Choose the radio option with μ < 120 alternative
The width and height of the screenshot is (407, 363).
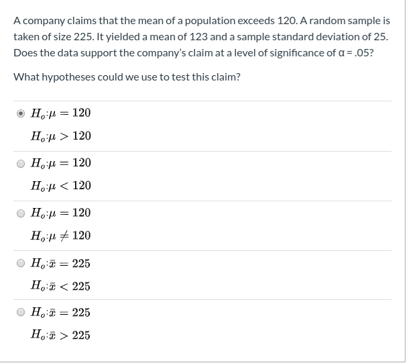pos(21,164)
